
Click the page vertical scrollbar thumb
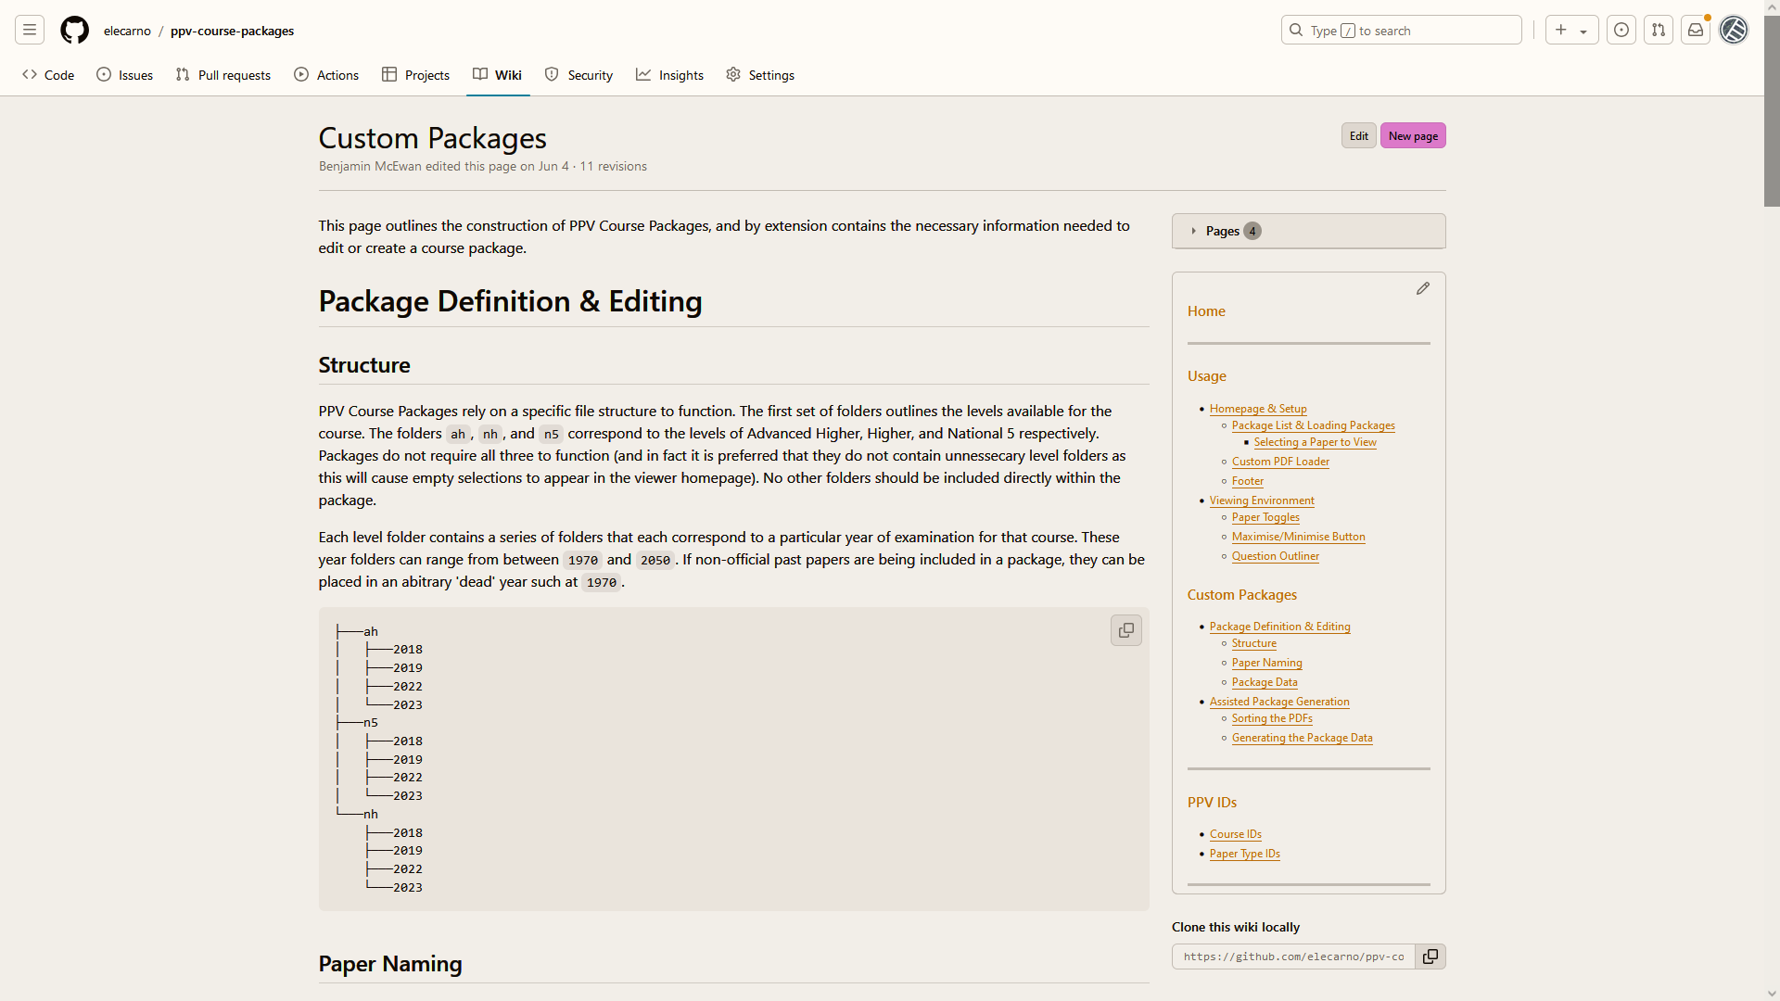[1772, 111]
